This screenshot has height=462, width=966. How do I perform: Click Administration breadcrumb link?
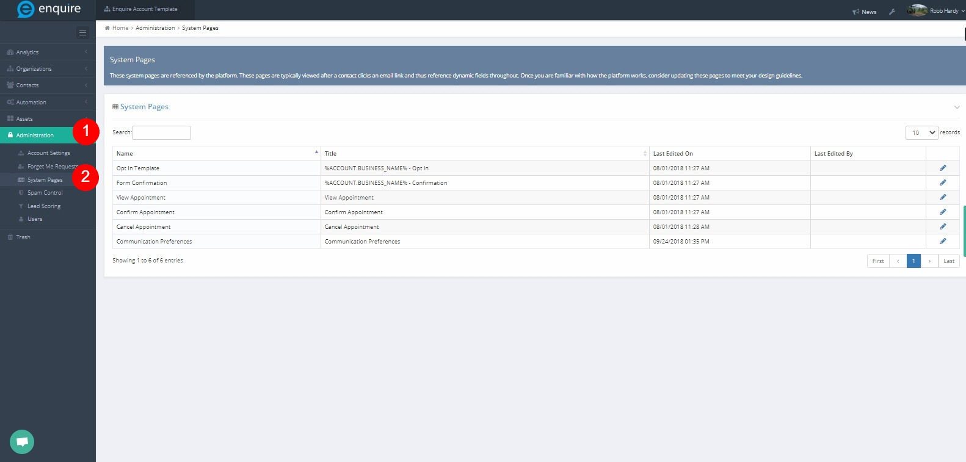pyautogui.click(x=155, y=28)
